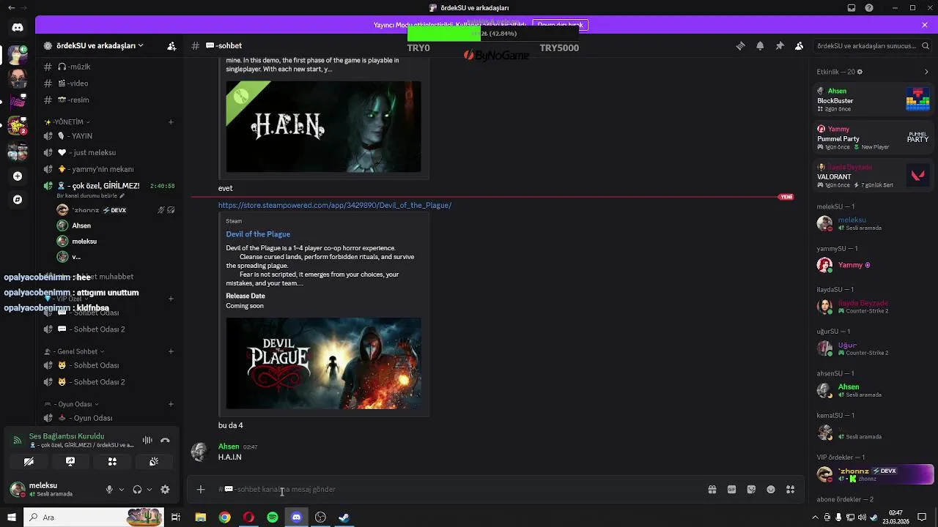Open User Settings gear next to meleksu
The image size is (938, 527).
pos(165,490)
